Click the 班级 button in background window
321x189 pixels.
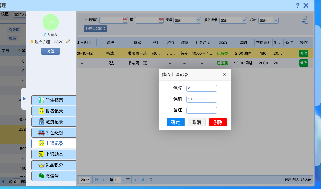(x=13, y=38)
